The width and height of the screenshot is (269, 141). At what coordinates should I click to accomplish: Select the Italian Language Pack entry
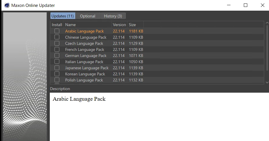tap(84, 62)
